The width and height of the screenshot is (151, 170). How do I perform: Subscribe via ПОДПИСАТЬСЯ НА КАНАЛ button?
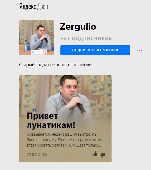pyautogui.click(x=95, y=50)
